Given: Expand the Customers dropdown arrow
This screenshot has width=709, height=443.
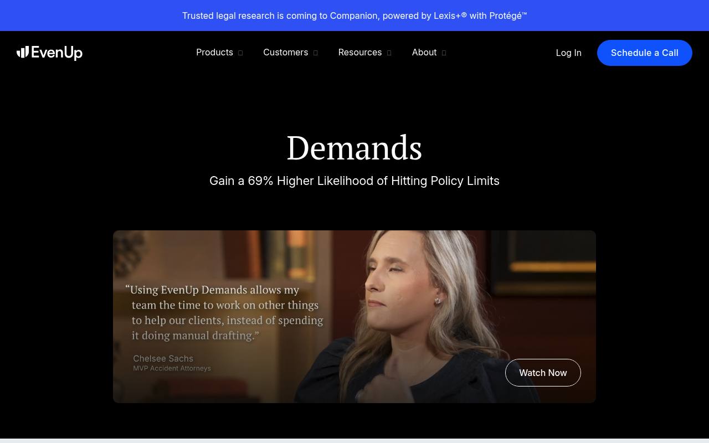Looking at the screenshot, I should [x=316, y=53].
